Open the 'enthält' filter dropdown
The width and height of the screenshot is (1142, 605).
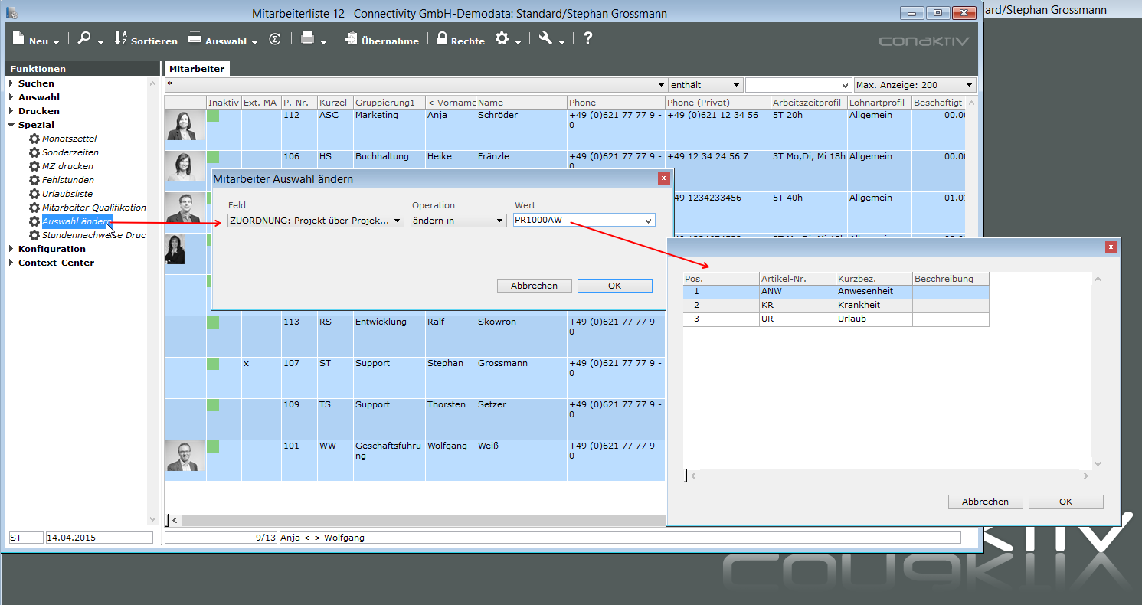pos(705,85)
